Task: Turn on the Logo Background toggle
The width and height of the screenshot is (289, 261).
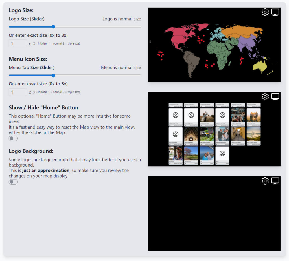Action: click(x=13, y=182)
